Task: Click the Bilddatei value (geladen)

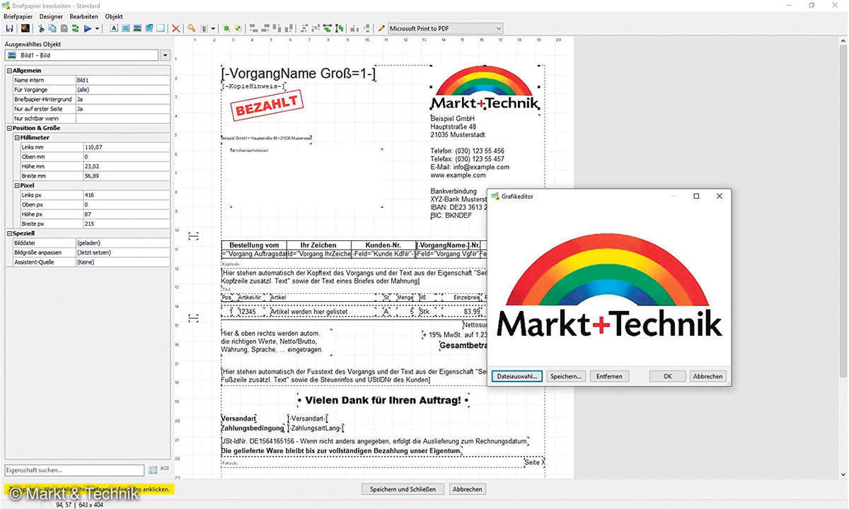Action: (122, 242)
